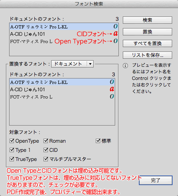The height and width of the screenshot is (196, 178).
Task: Click the red CID icon in lower font list
Action: [112, 89]
